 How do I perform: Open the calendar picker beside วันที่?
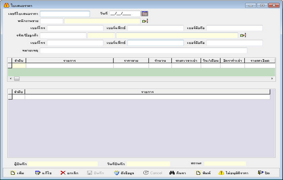pyautogui.click(x=145, y=14)
